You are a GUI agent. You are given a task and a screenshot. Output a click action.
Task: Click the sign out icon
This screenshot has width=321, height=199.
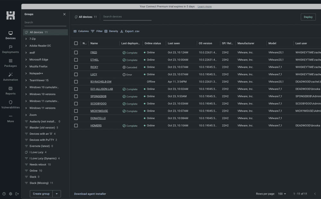[17, 194]
